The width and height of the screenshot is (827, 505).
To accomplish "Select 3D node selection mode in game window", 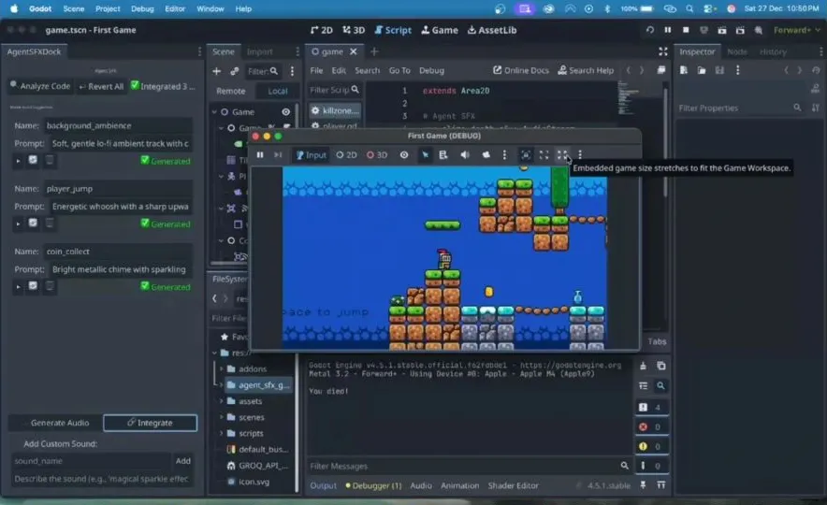I will tap(377, 155).
